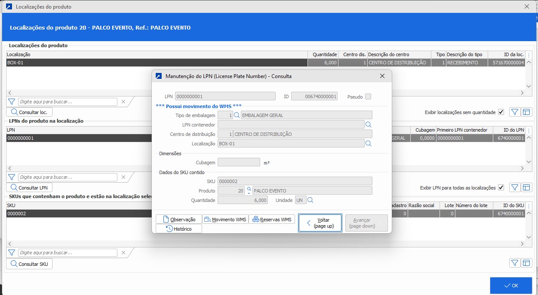
Task: Click magnifier icon next to Unidade UN
Action: 310,200
